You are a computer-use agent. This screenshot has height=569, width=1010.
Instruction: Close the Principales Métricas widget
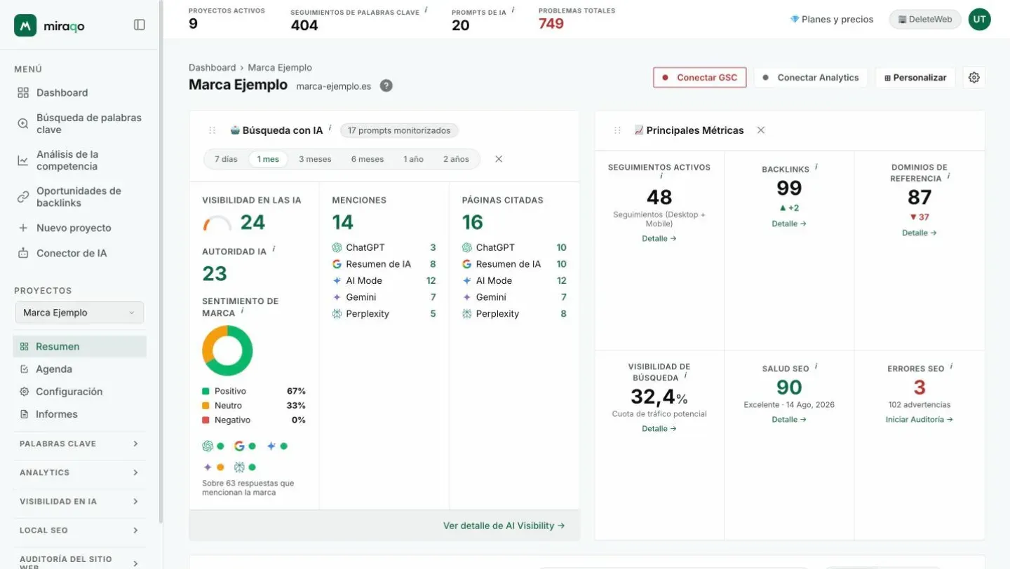[x=761, y=130]
